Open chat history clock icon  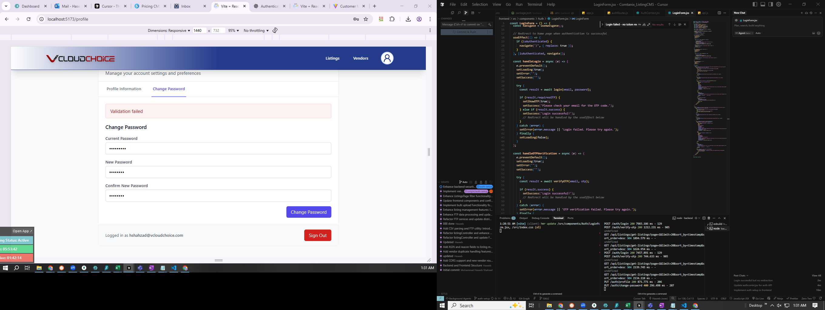point(811,13)
